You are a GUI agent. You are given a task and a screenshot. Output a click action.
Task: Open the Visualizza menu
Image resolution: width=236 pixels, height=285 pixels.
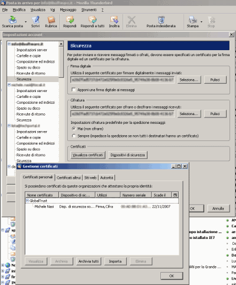point(38,10)
